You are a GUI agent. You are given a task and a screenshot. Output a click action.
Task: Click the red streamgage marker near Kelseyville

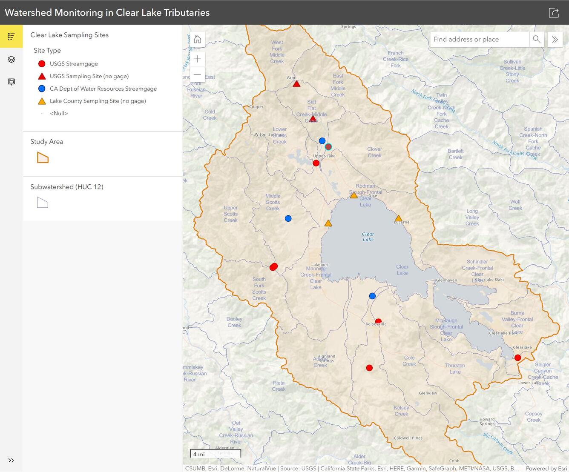(x=378, y=321)
